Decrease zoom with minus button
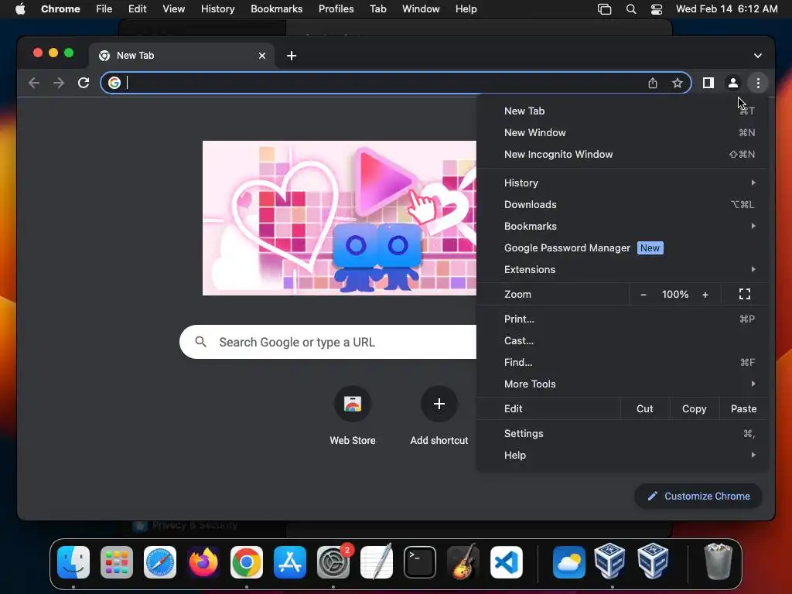 643,295
